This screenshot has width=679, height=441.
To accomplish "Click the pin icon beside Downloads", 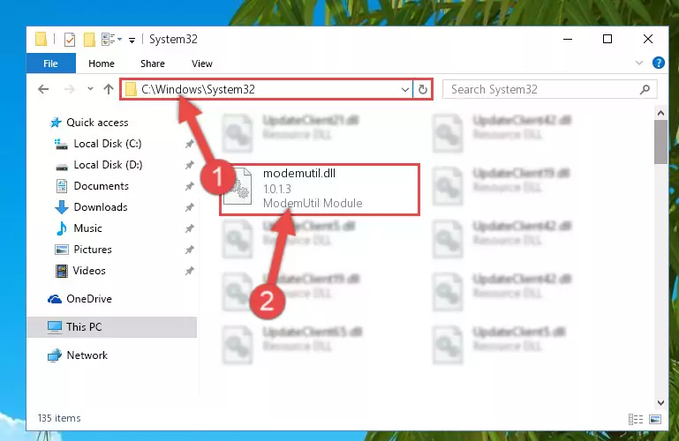I will click(x=189, y=207).
